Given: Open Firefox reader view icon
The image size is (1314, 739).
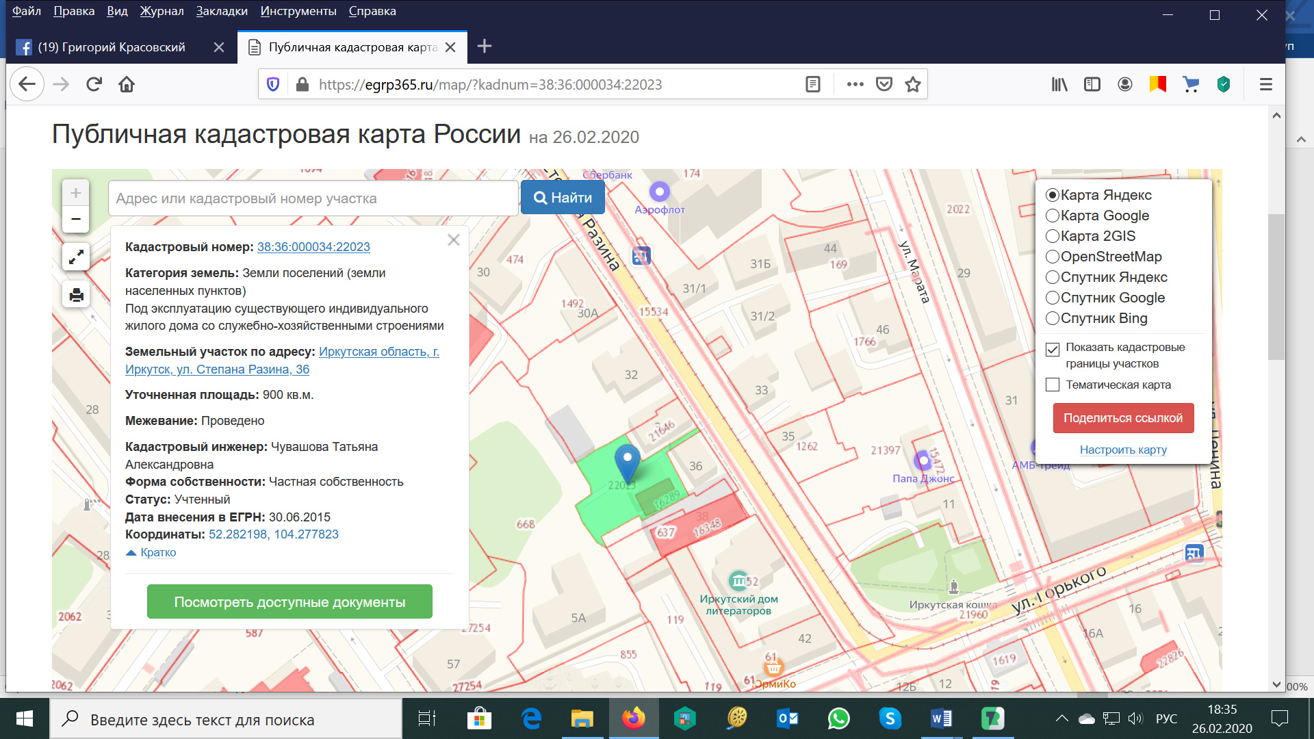Looking at the screenshot, I should click(x=812, y=84).
